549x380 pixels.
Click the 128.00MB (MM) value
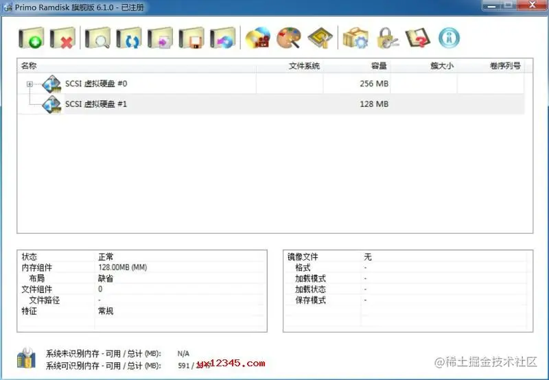123,268
